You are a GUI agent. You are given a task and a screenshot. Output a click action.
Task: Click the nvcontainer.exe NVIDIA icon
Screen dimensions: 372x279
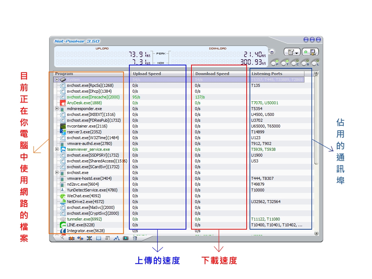63,126
